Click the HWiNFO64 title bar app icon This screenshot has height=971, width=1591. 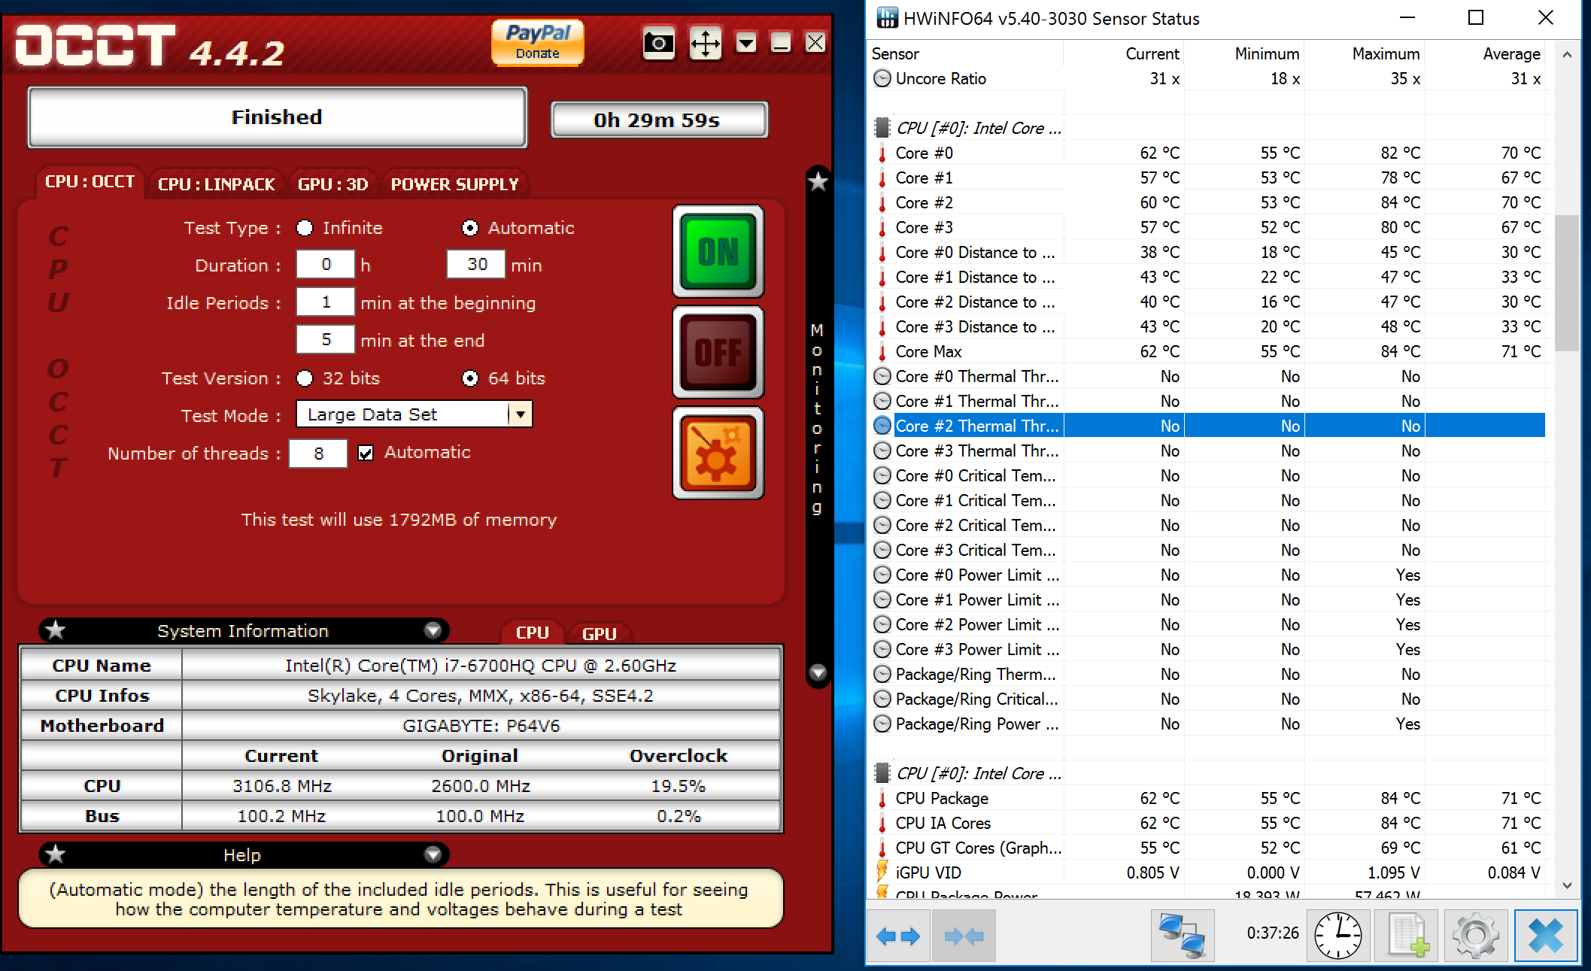(888, 17)
